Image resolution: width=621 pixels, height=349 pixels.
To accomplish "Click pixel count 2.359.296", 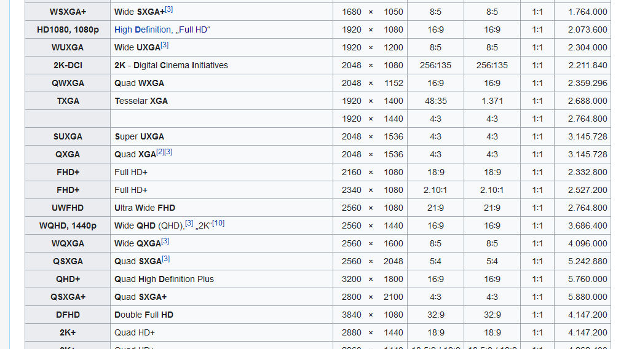I will (587, 83).
